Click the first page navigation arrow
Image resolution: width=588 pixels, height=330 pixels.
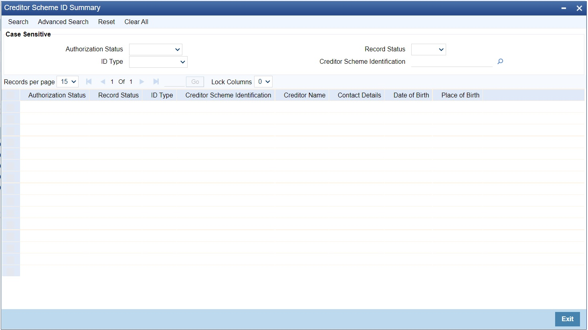coord(89,81)
